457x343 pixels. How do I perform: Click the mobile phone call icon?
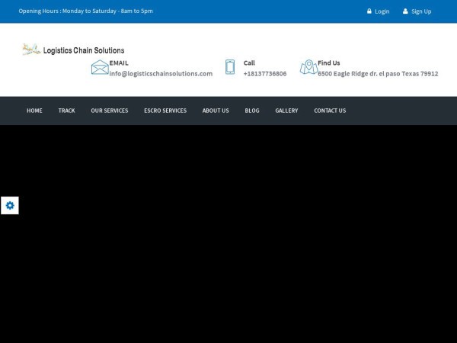coord(230,67)
